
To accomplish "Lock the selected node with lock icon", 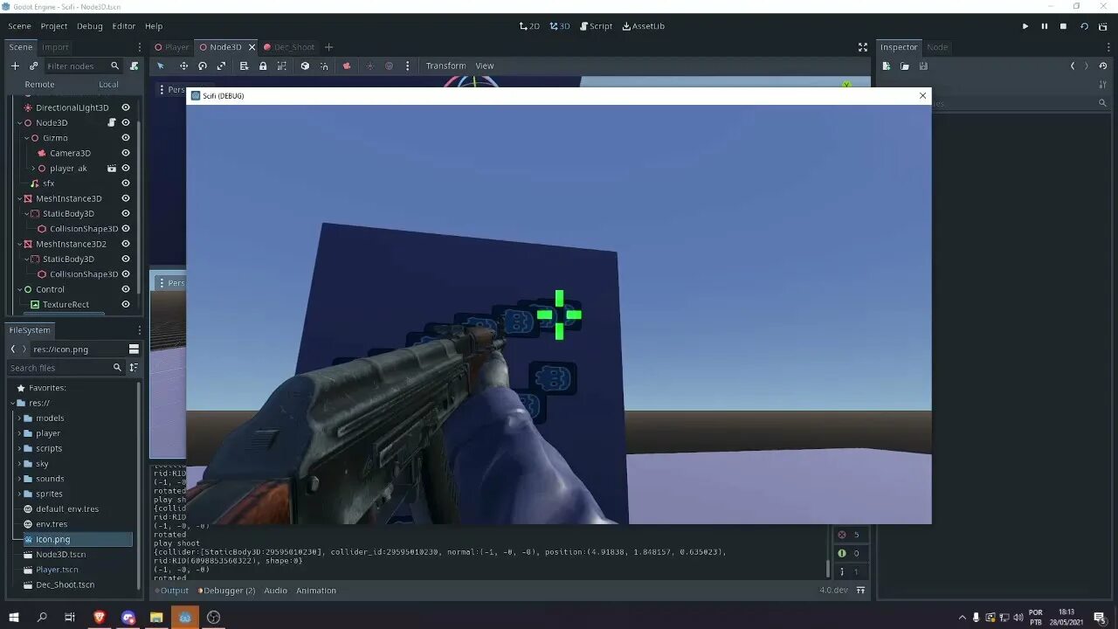I will pyautogui.click(x=263, y=66).
